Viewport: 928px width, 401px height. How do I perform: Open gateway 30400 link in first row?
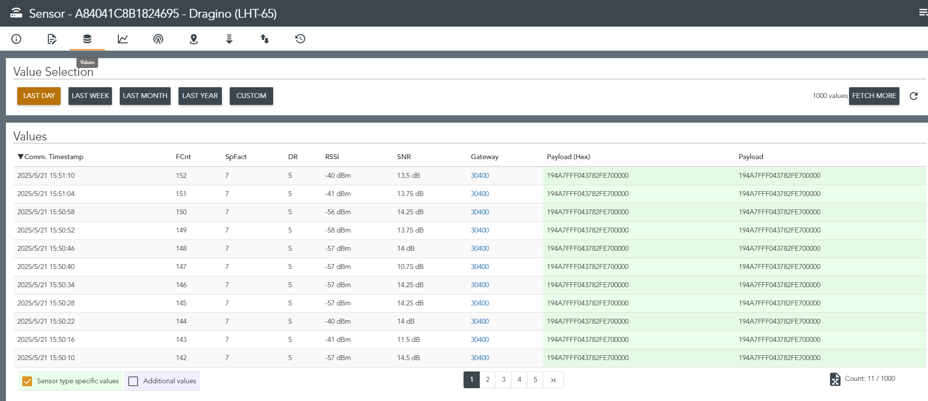(480, 175)
